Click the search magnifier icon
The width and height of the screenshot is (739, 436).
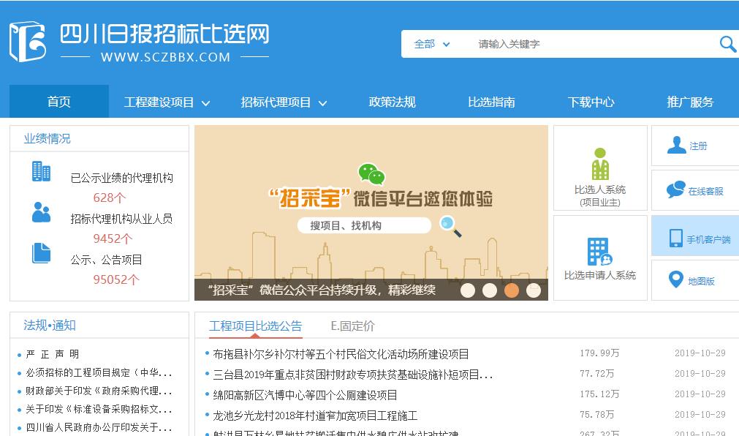click(x=728, y=44)
